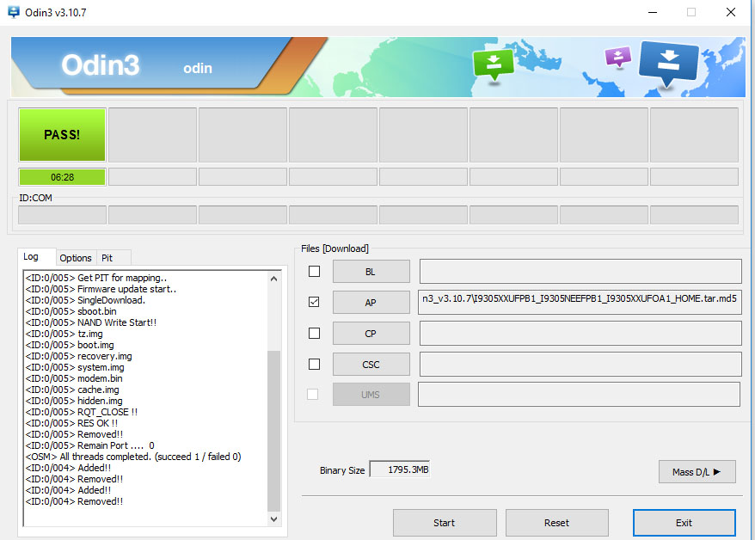
Task: Click log line 'hidden.img'
Action: [x=74, y=401]
